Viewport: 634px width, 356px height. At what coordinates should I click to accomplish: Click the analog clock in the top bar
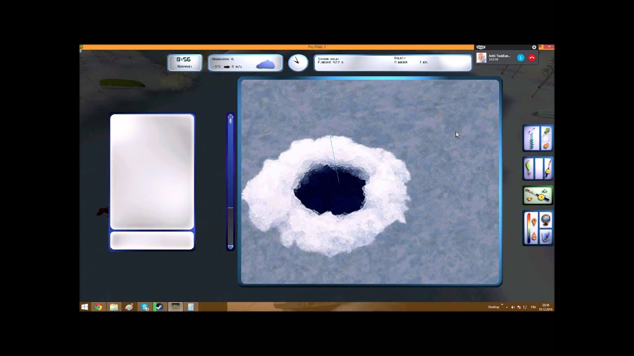point(298,62)
